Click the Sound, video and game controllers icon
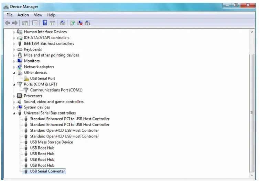Image resolution: width=260 pixels, height=181 pixels. (20, 102)
